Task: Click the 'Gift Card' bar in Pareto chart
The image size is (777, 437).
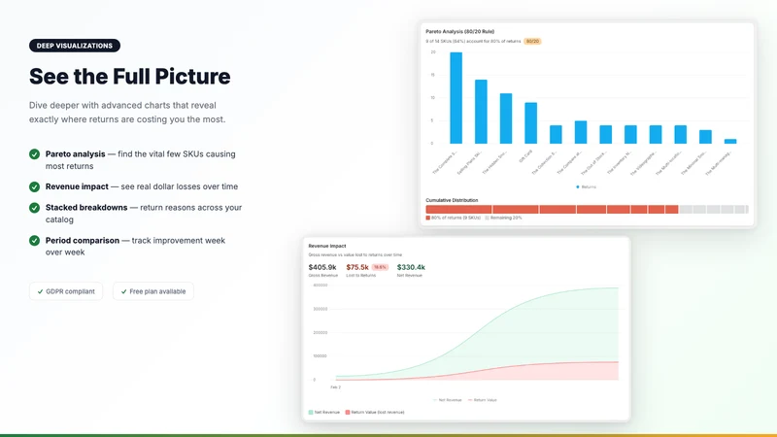Action: [x=530, y=123]
